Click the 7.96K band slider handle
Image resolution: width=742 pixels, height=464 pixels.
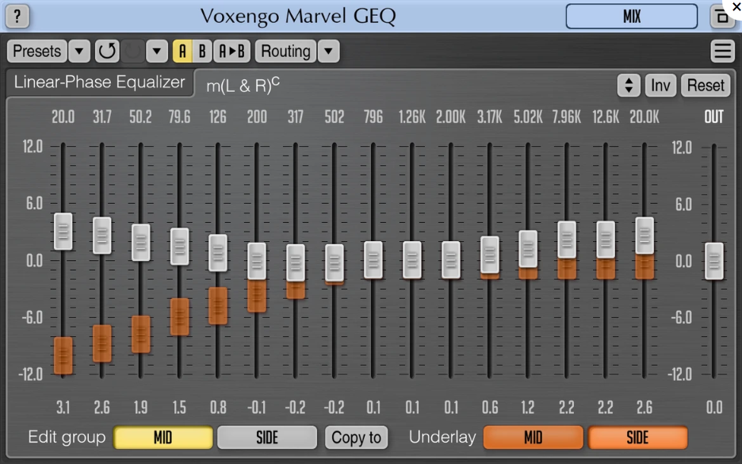click(567, 240)
